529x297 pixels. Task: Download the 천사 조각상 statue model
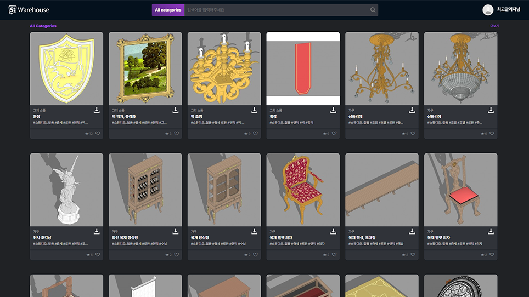point(97,231)
